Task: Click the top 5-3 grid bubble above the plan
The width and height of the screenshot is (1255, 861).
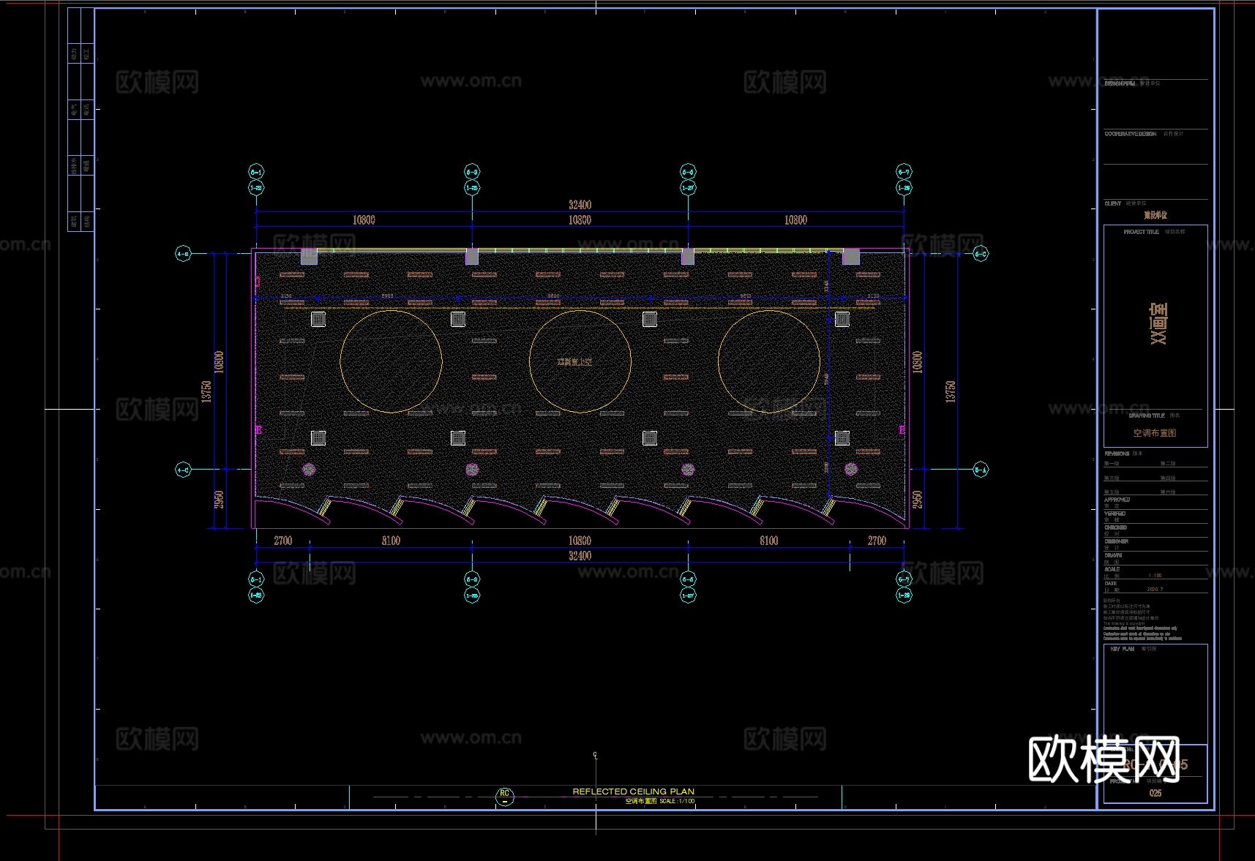Action: coord(472,172)
